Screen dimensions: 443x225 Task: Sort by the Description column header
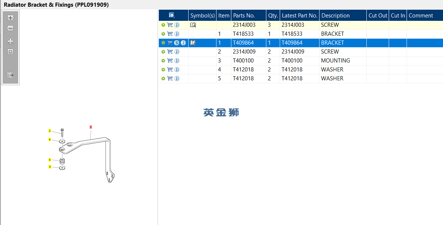tap(343, 16)
